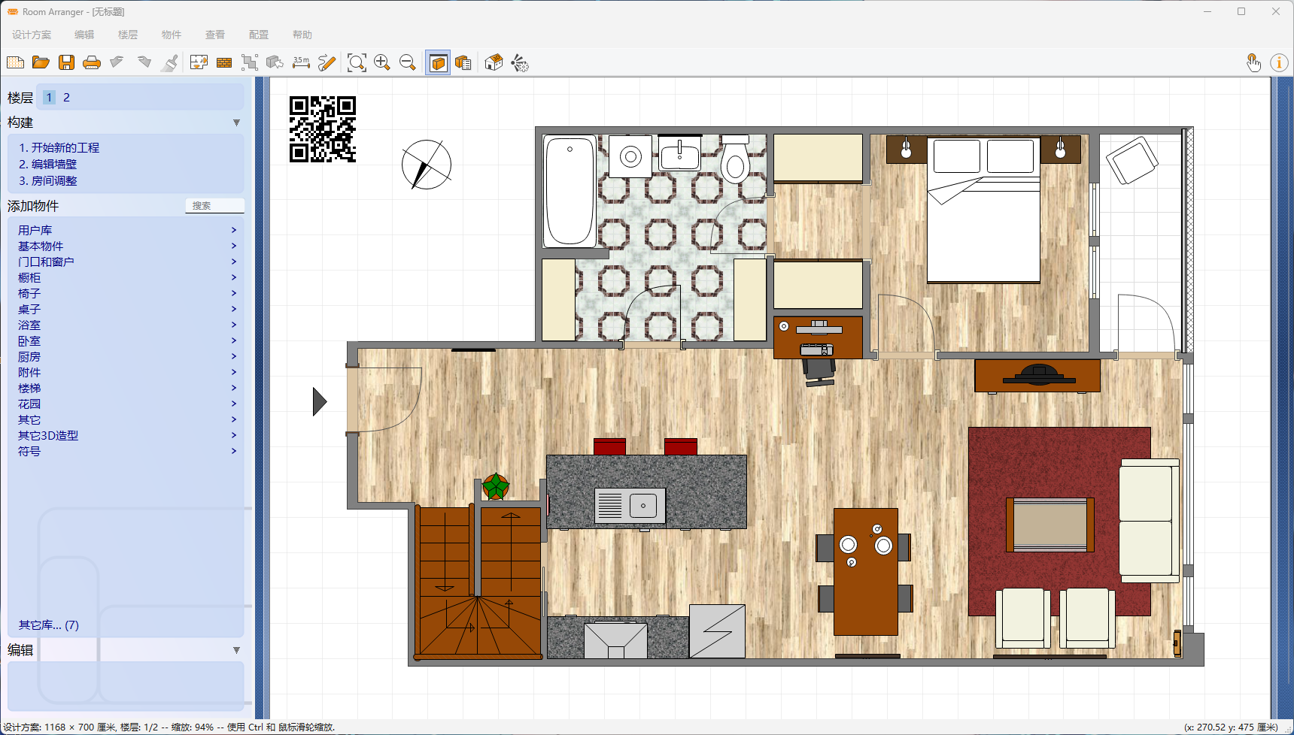1294x735 pixels.
Task: Zoom out of the floor plan
Action: (408, 62)
